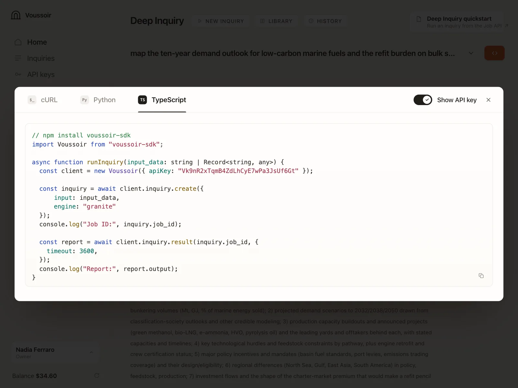Click the Balance $34.60 text
518x388 pixels.
pos(35,376)
